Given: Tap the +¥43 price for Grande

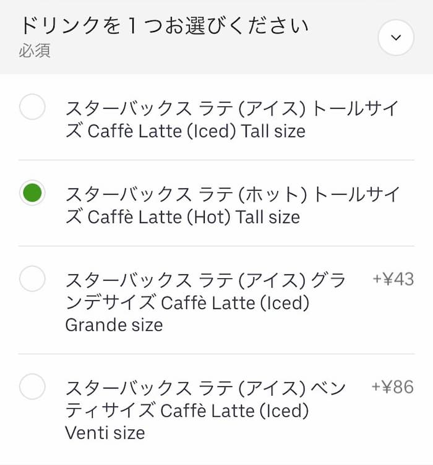Looking at the screenshot, I should coord(393,279).
